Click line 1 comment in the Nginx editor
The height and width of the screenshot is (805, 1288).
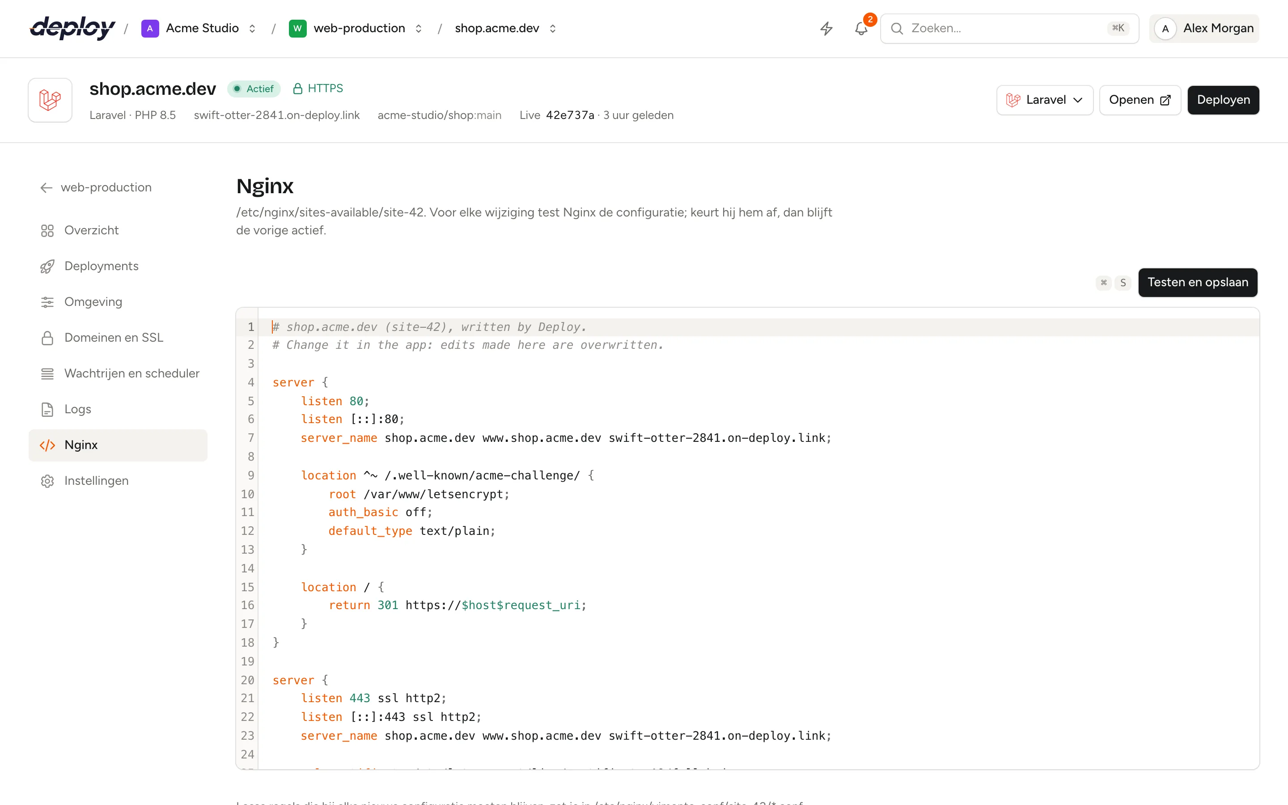coord(429,327)
